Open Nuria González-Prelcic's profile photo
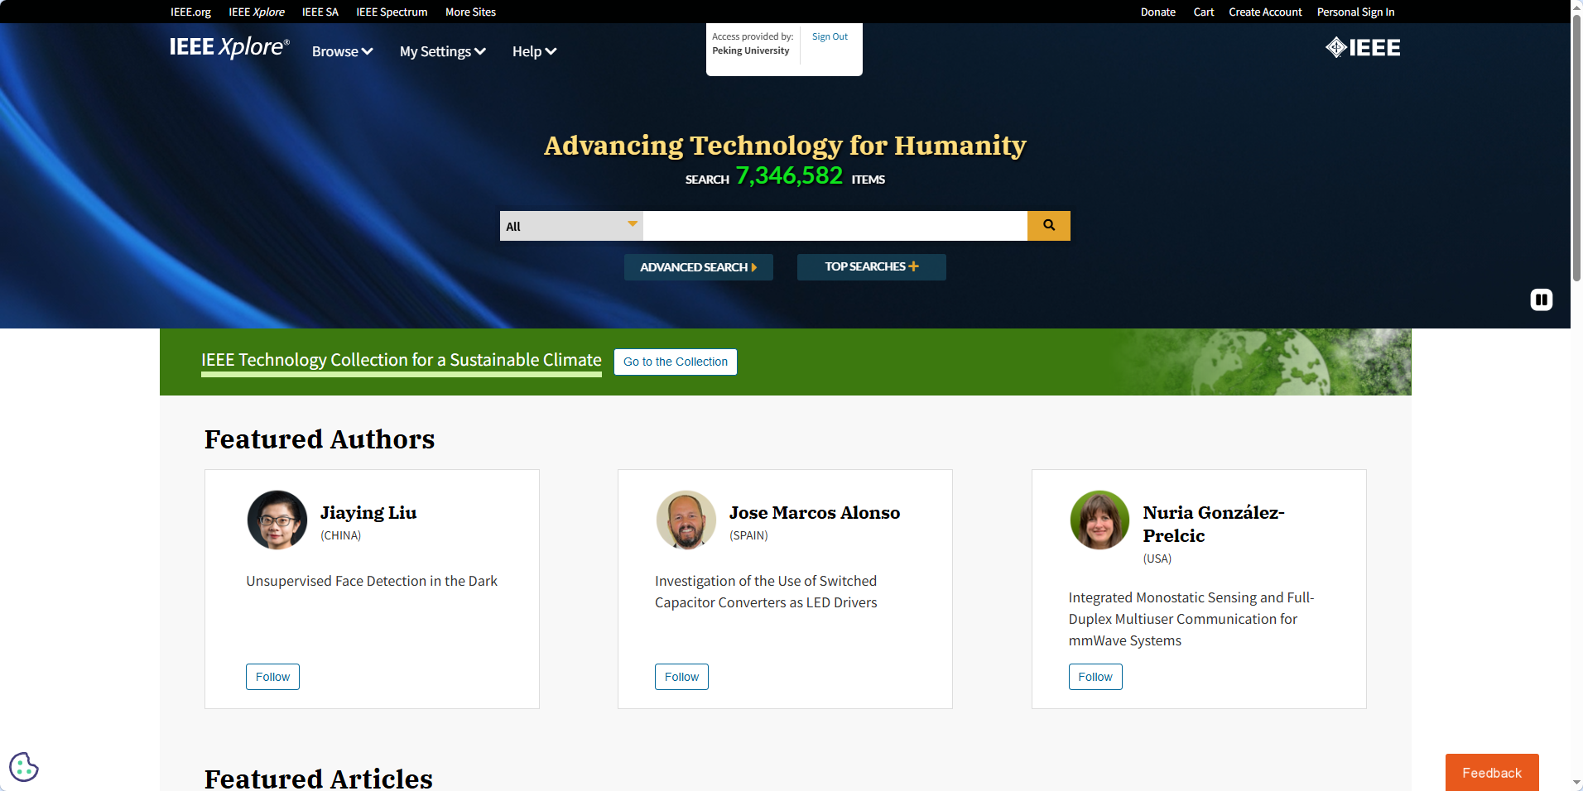 1099,520
